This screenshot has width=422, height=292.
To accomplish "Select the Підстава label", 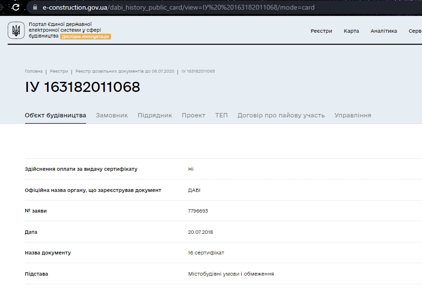I will [x=37, y=274].
